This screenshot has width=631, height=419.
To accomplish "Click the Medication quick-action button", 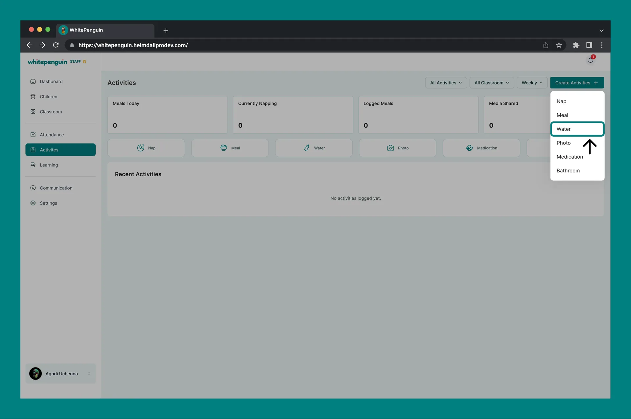I will [481, 148].
